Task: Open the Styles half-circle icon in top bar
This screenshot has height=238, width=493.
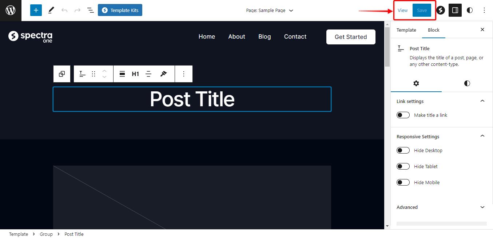Action: pos(470,10)
